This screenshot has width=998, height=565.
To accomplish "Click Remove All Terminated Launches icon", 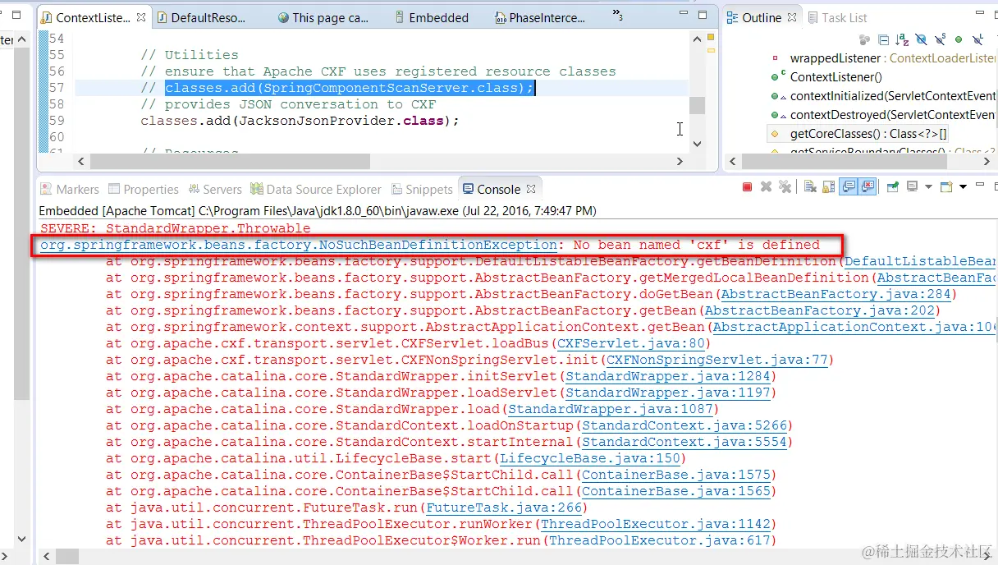I will click(785, 187).
